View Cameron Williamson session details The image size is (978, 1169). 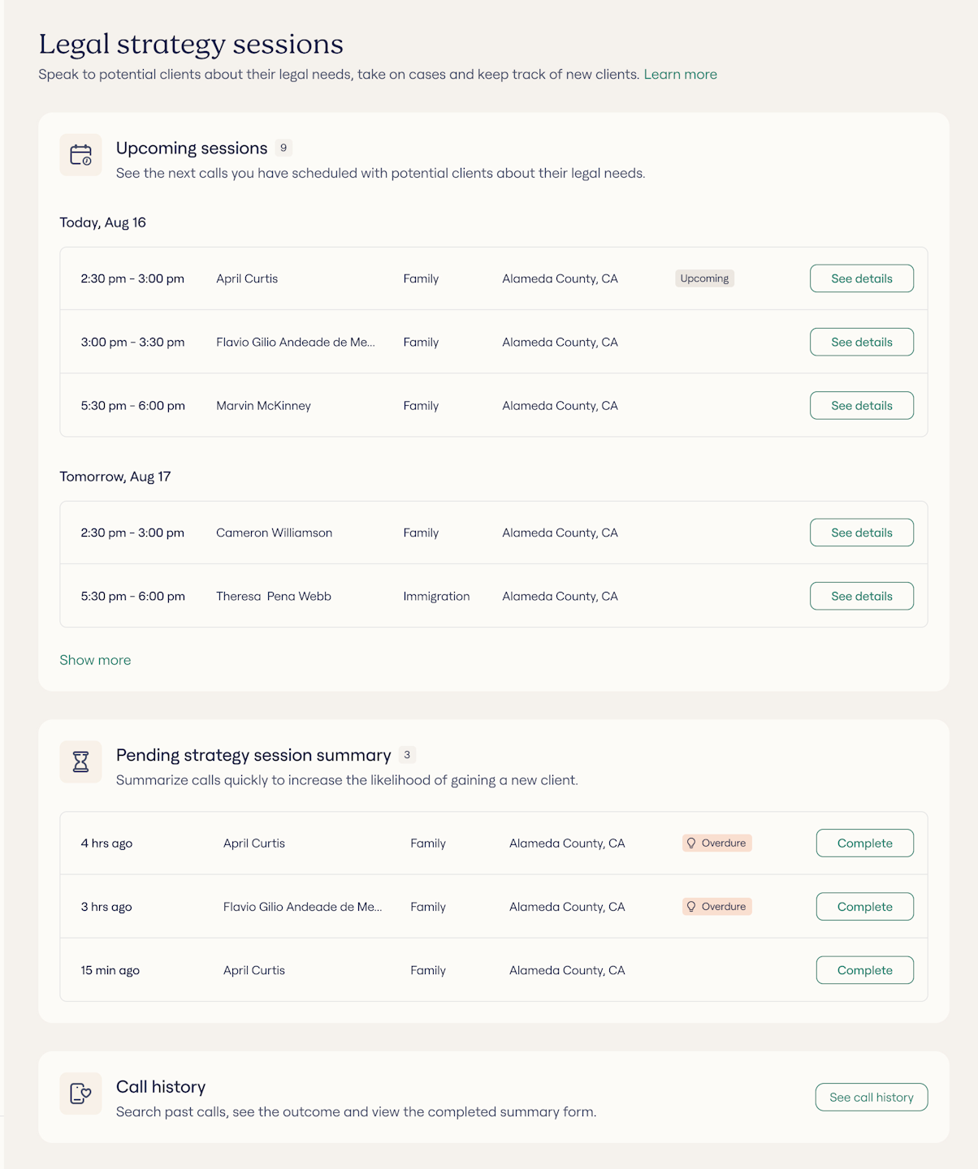click(861, 533)
